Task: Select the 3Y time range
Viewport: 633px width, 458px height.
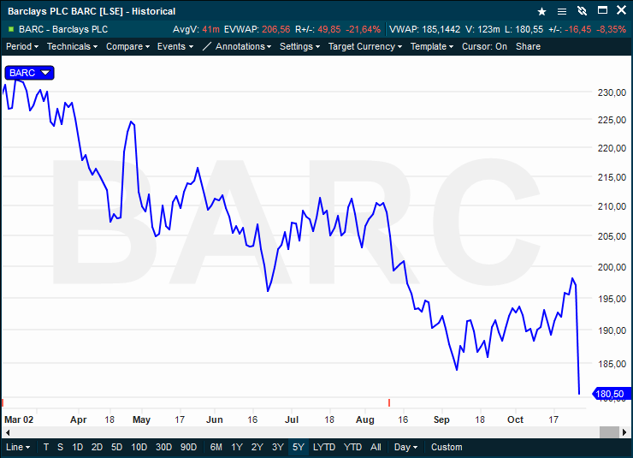Action: click(278, 447)
